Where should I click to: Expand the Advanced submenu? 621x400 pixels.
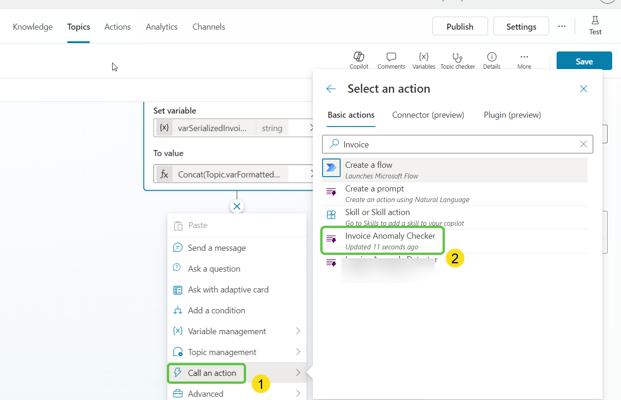tap(298, 394)
